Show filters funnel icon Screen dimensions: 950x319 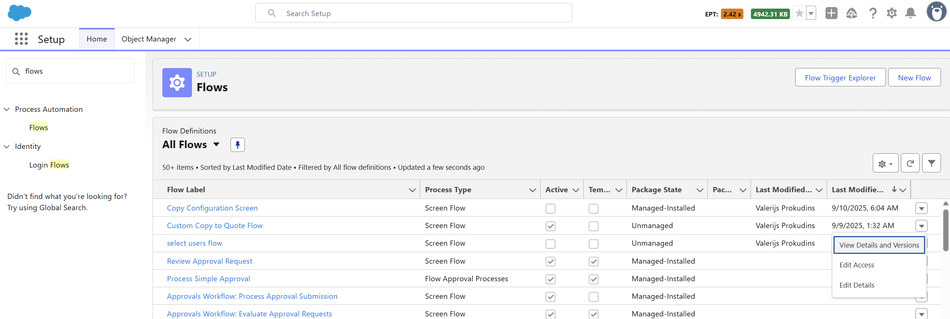tap(932, 163)
